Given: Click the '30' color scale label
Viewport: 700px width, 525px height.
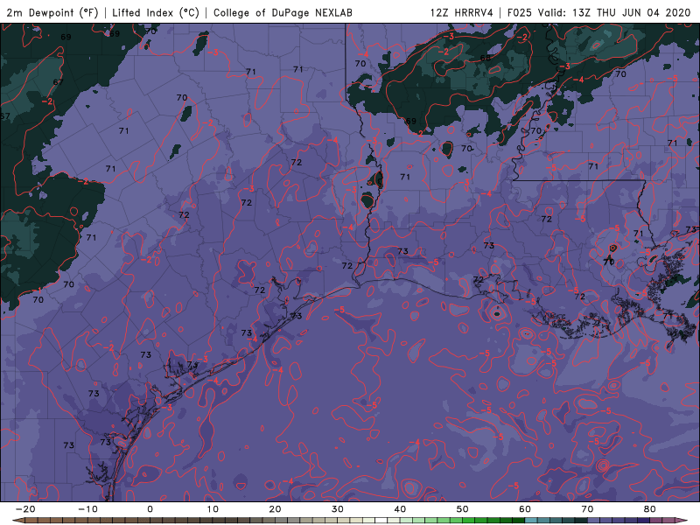Looking at the screenshot, I should tap(338, 509).
